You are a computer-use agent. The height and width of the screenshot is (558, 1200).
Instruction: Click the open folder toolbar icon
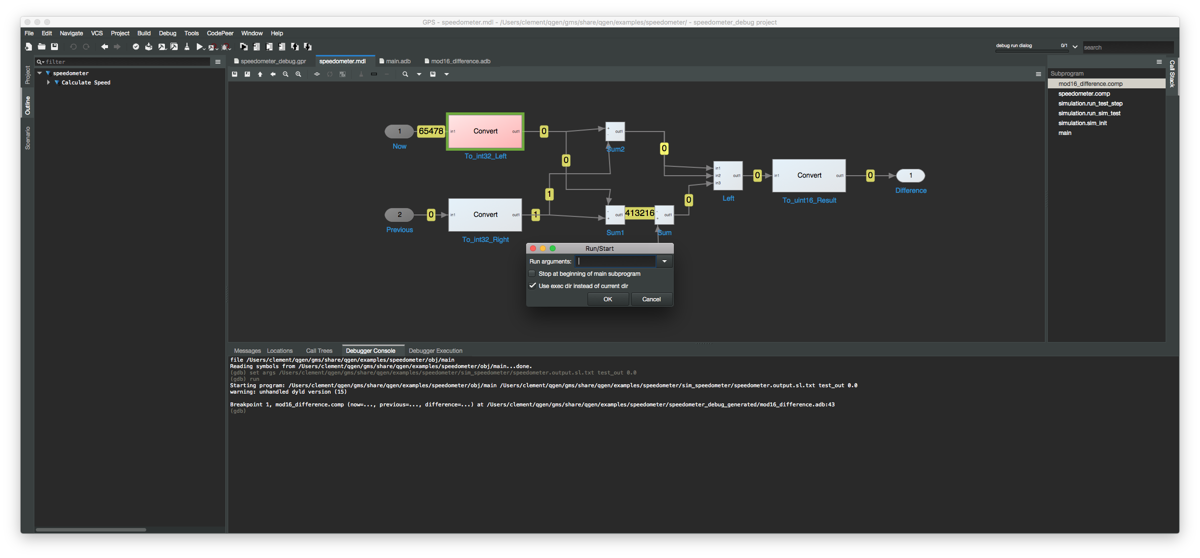[x=42, y=47]
